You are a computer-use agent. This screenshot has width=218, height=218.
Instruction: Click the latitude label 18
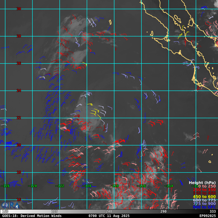[19, 172]
